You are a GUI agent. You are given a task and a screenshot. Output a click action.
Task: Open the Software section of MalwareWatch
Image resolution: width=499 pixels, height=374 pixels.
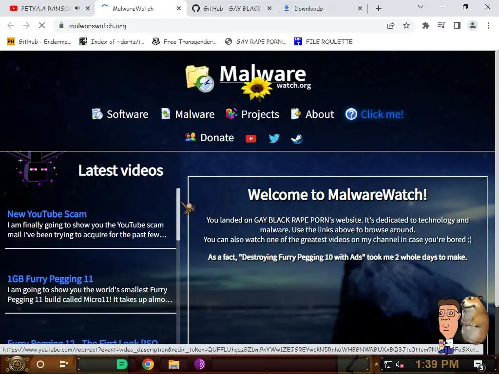[127, 114]
